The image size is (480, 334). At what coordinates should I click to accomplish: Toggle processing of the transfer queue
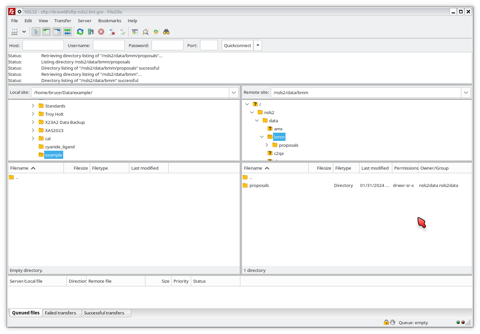(91, 32)
